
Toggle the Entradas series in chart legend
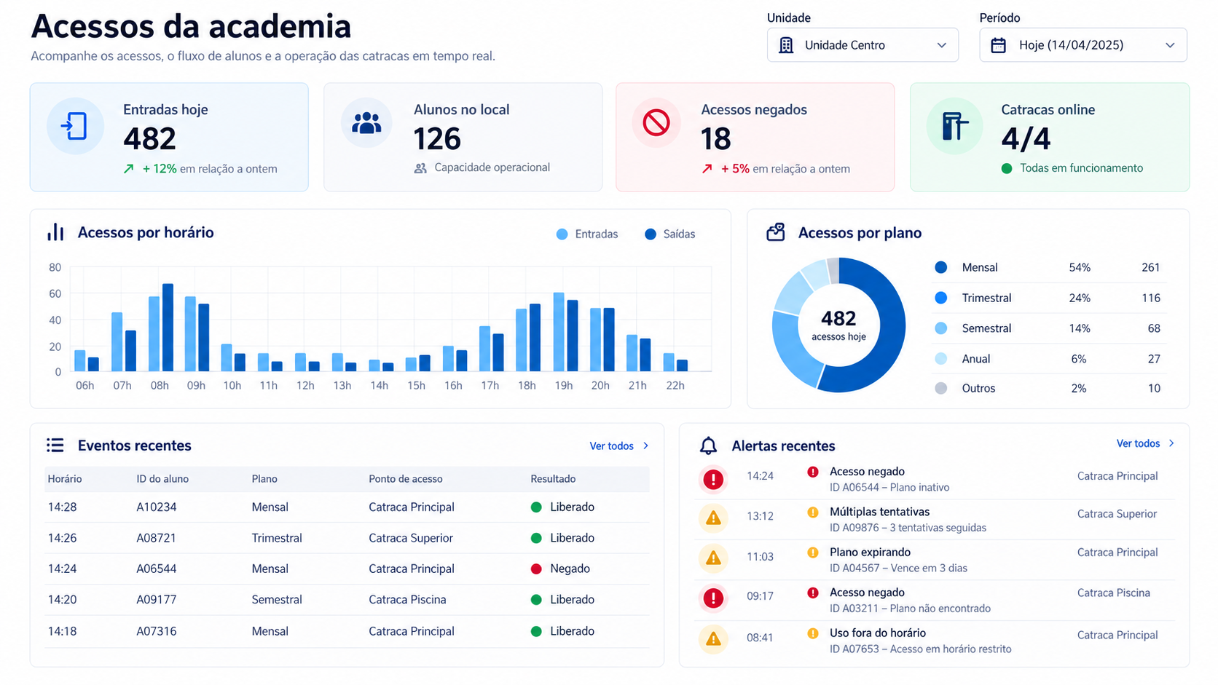point(587,234)
